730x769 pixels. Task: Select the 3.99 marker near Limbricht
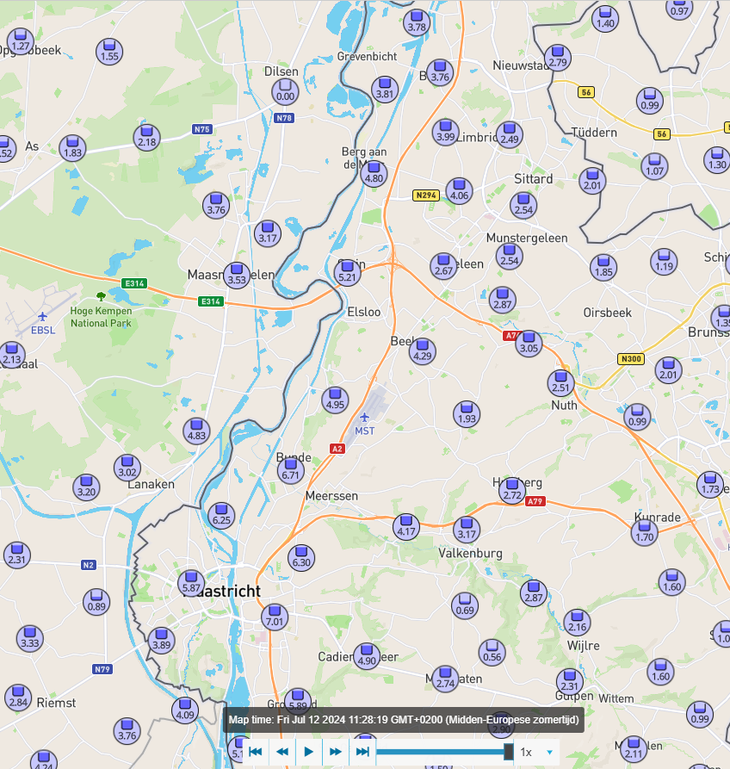point(446,133)
